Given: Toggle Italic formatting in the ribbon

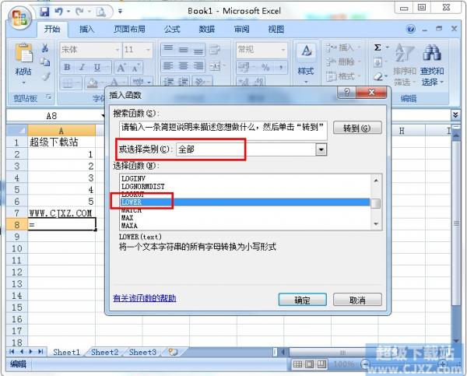Looking at the screenshot, I should click(x=80, y=67).
